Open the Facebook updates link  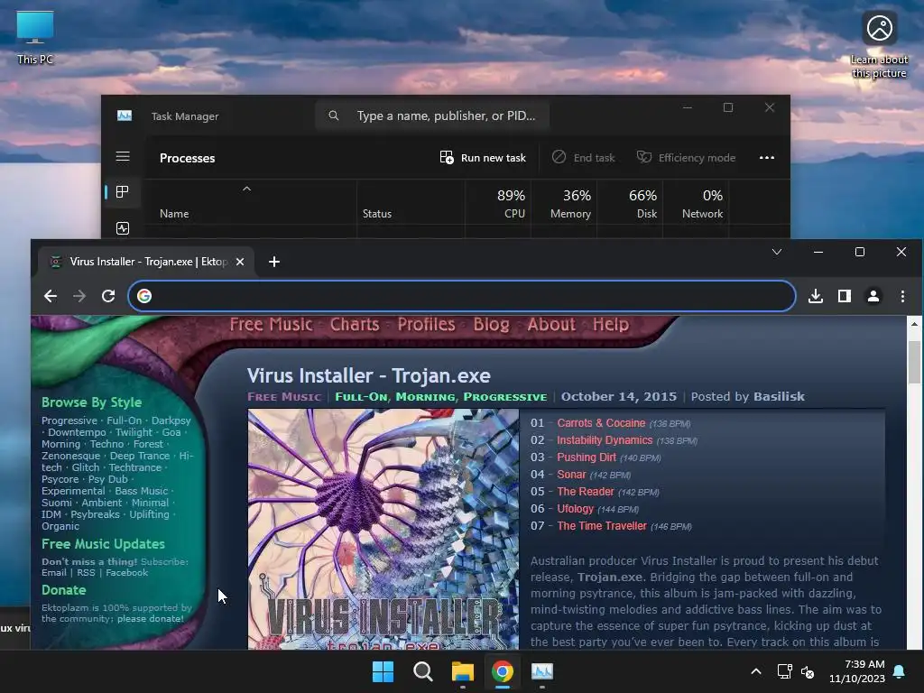126,572
